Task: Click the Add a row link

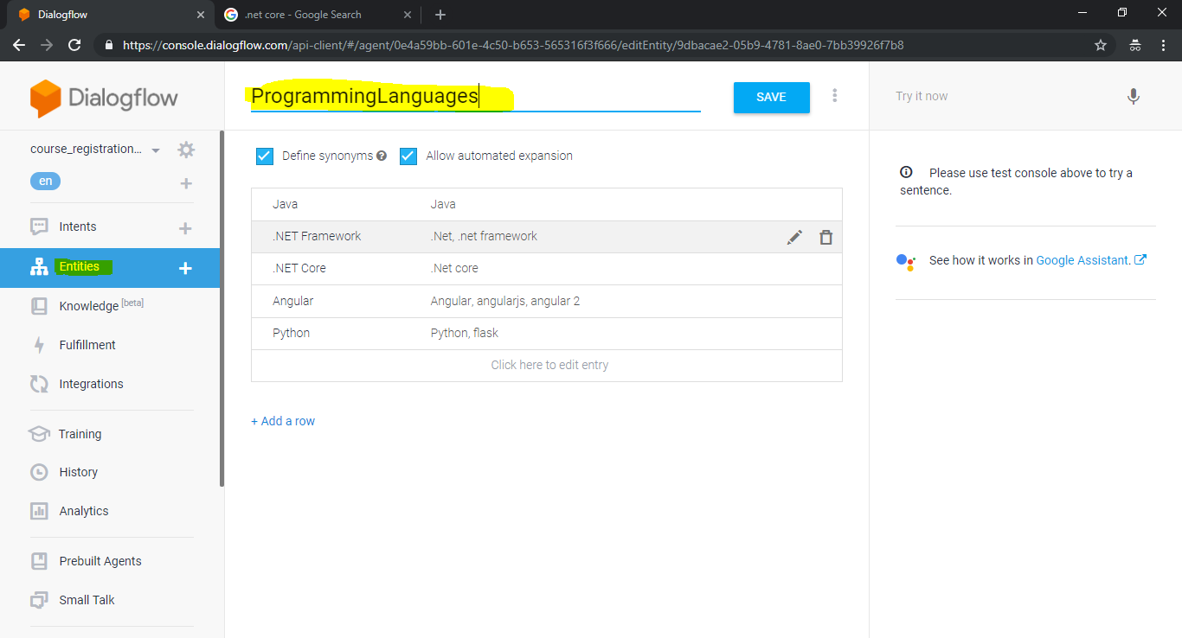Action: pos(283,420)
